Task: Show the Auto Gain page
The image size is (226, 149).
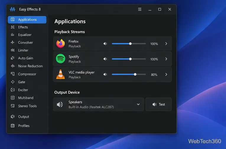Action: coord(27,58)
